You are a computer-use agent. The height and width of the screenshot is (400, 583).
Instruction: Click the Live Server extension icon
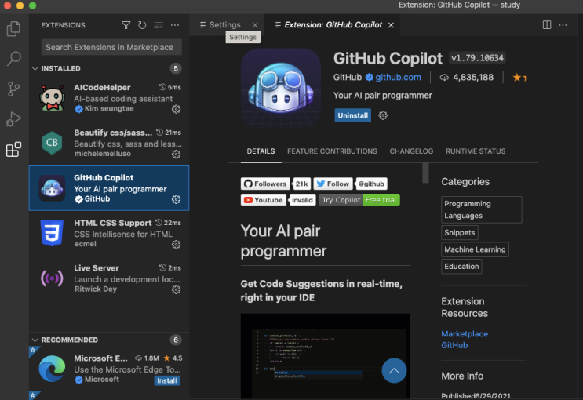52,278
